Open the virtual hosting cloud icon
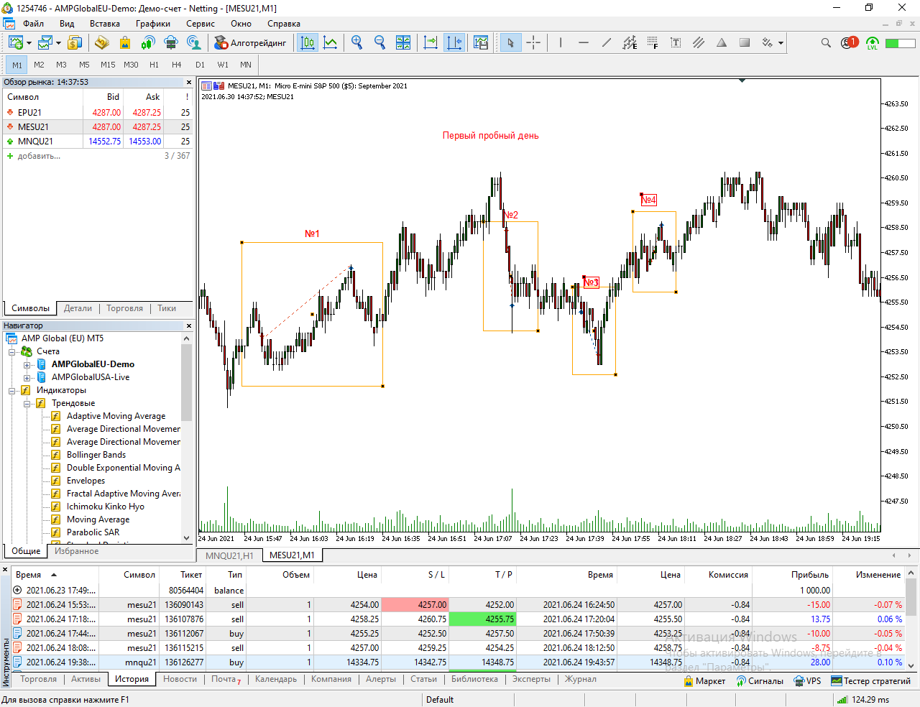920x707 pixels. tap(171, 43)
